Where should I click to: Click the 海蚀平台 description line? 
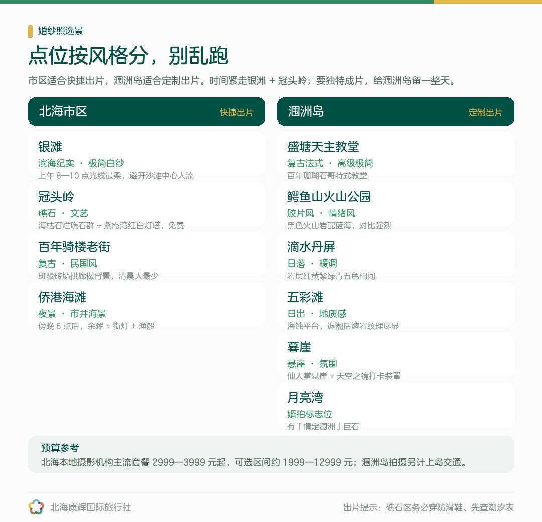pyautogui.click(x=343, y=326)
